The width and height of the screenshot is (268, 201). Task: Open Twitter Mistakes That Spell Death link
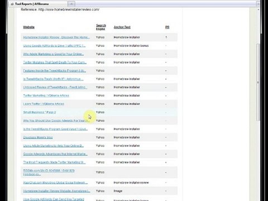point(55,63)
